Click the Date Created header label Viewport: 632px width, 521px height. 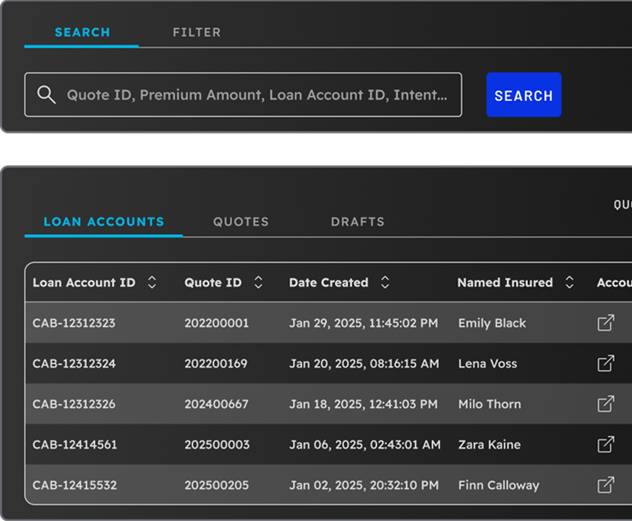tap(329, 282)
